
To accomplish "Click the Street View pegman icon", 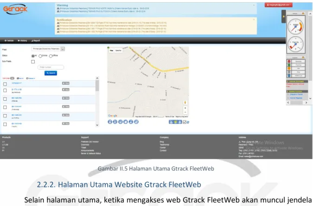I will point(185,103).
